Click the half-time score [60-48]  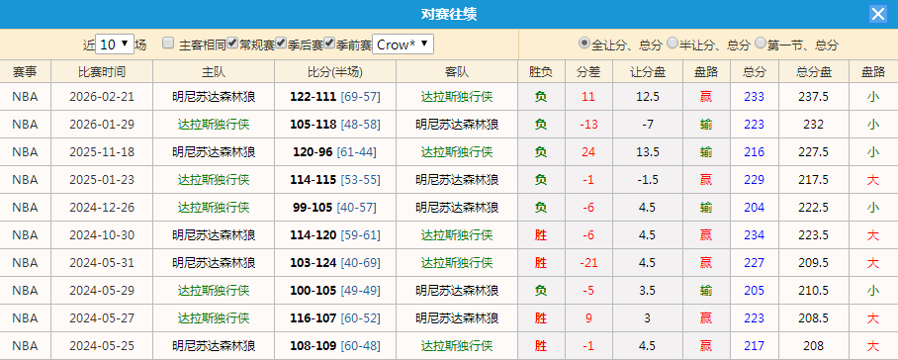pos(360,346)
